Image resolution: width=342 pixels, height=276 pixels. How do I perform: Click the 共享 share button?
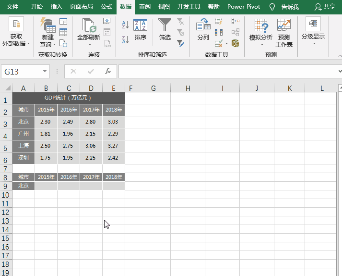(325, 7)
